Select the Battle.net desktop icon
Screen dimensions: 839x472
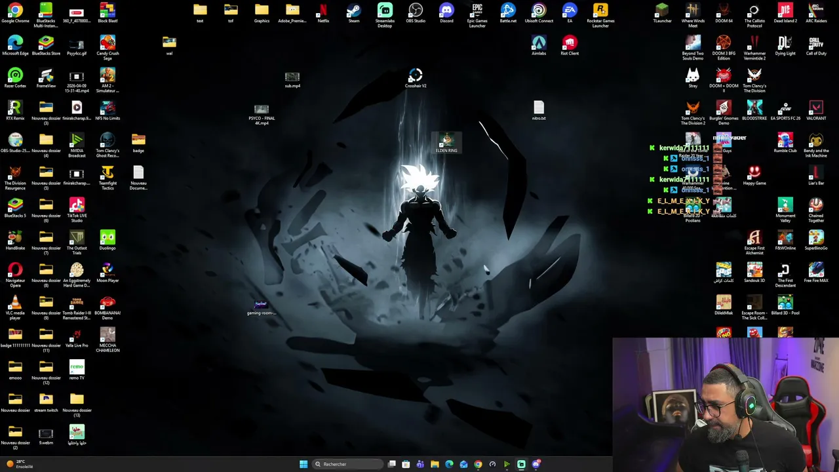pos(508,13)
